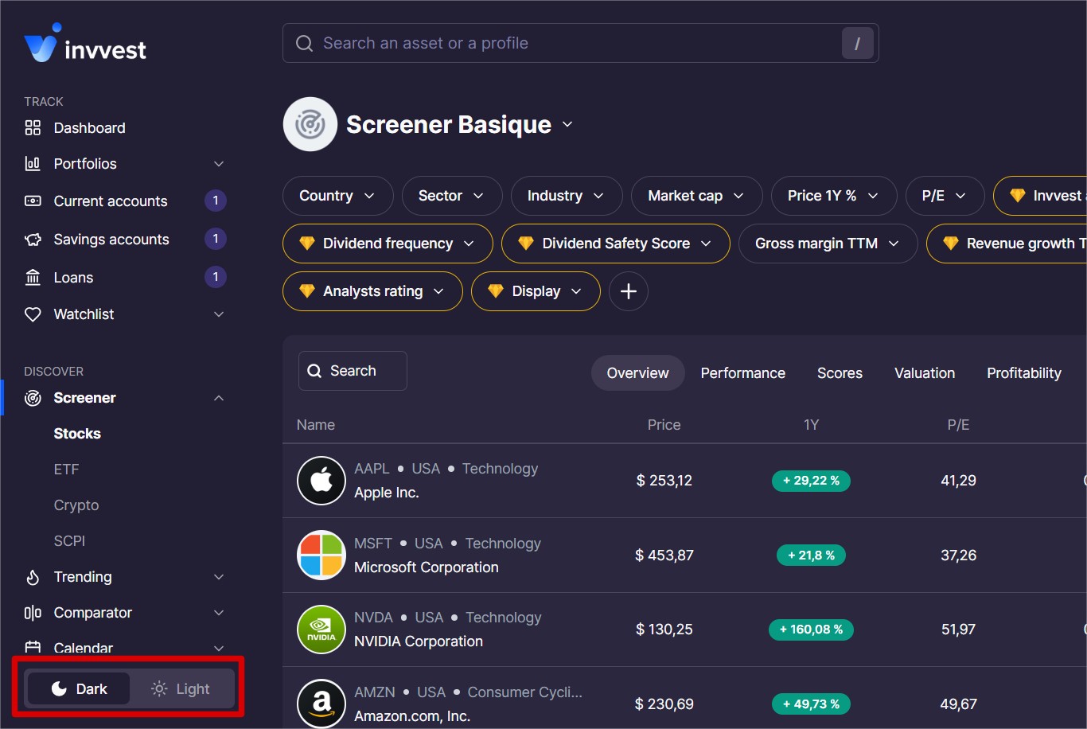The image size is (1087, 729).
Task: Open SCPI under Screener
Action: tap(69, 541)
